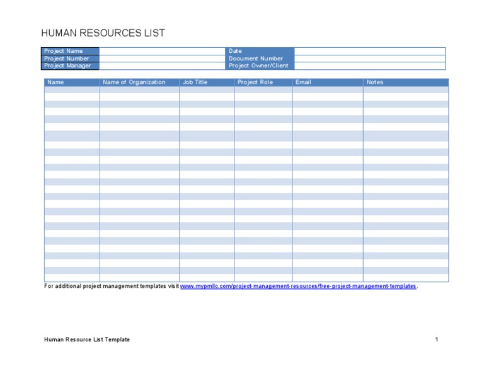
Task: Click the Document Number label cell
Action: (x=260, y=59)
